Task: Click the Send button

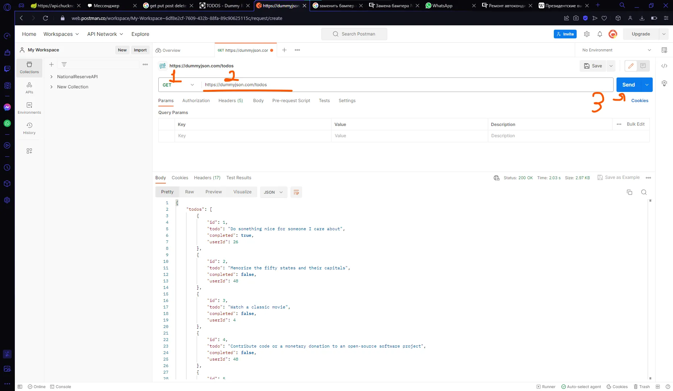Action: 629,85
